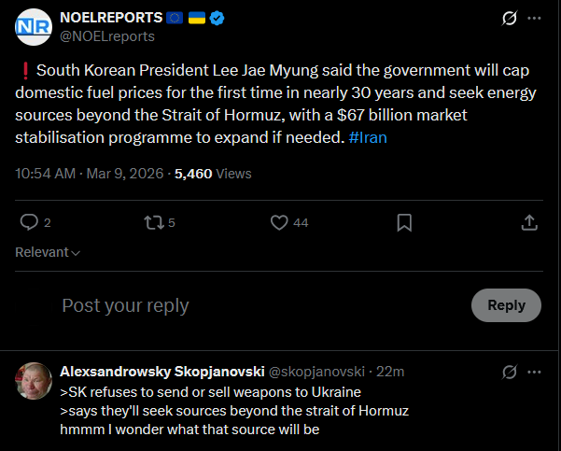Open Grok icon on Skopjanovski reply
The width and height of the screenshot is (561, 451).
coord(510,372)
